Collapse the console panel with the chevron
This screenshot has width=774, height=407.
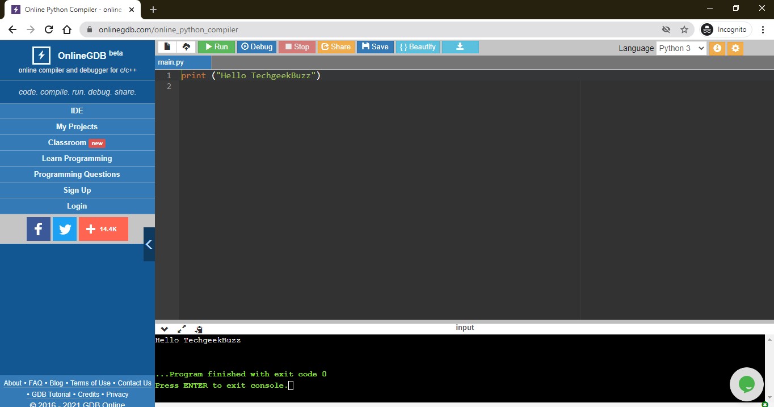164,329
